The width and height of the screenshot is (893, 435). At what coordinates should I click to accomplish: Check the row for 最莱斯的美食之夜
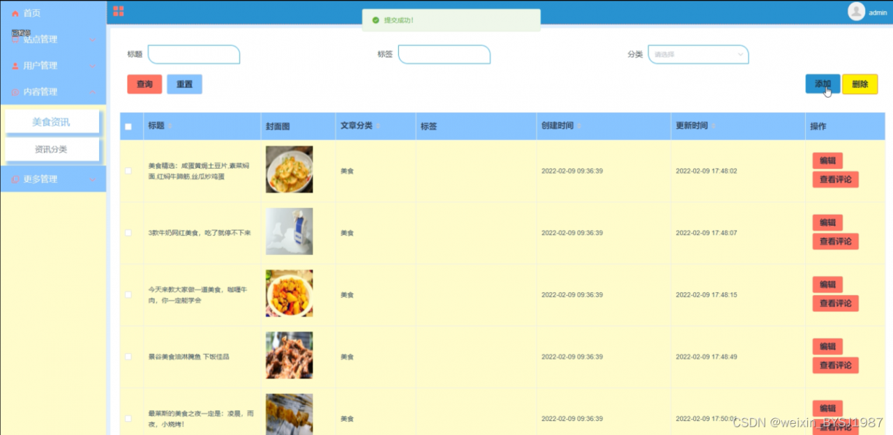click(128, 418)
